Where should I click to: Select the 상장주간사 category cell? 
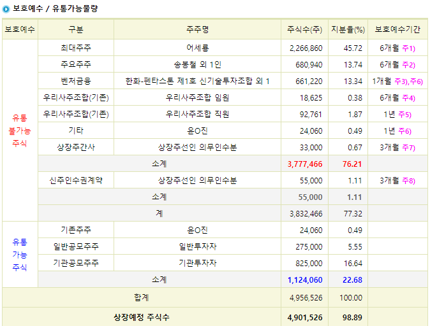tap(76, 147)
